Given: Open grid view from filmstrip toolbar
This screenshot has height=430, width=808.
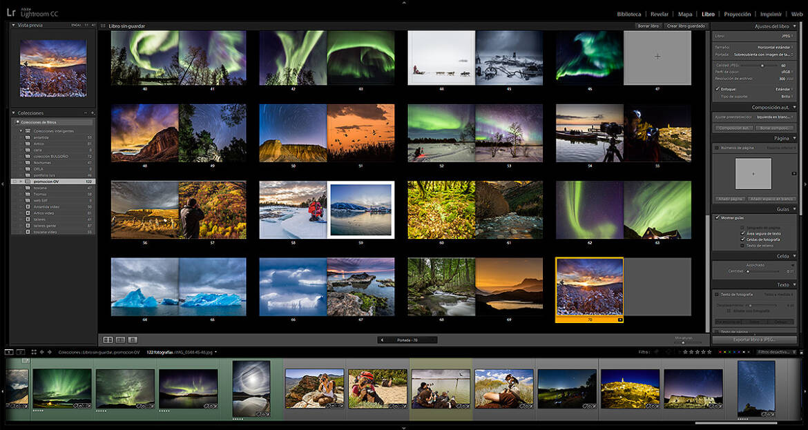Looking at the screenshot, I should point(32,352).
